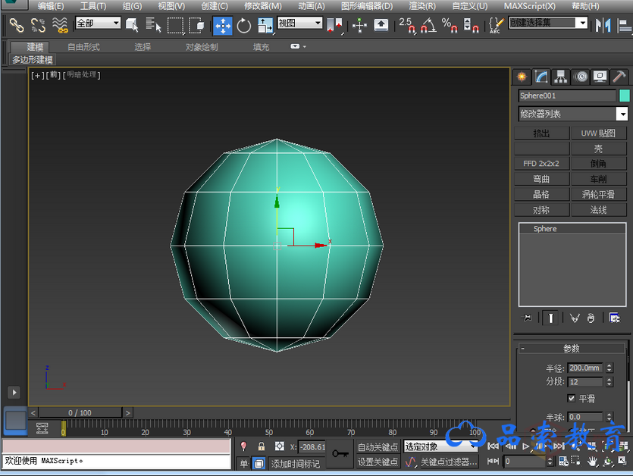Image resolution: width=633 pixels, height=476 pixels.
Task: Select the Move tool in toolbar
Action: 222,26
